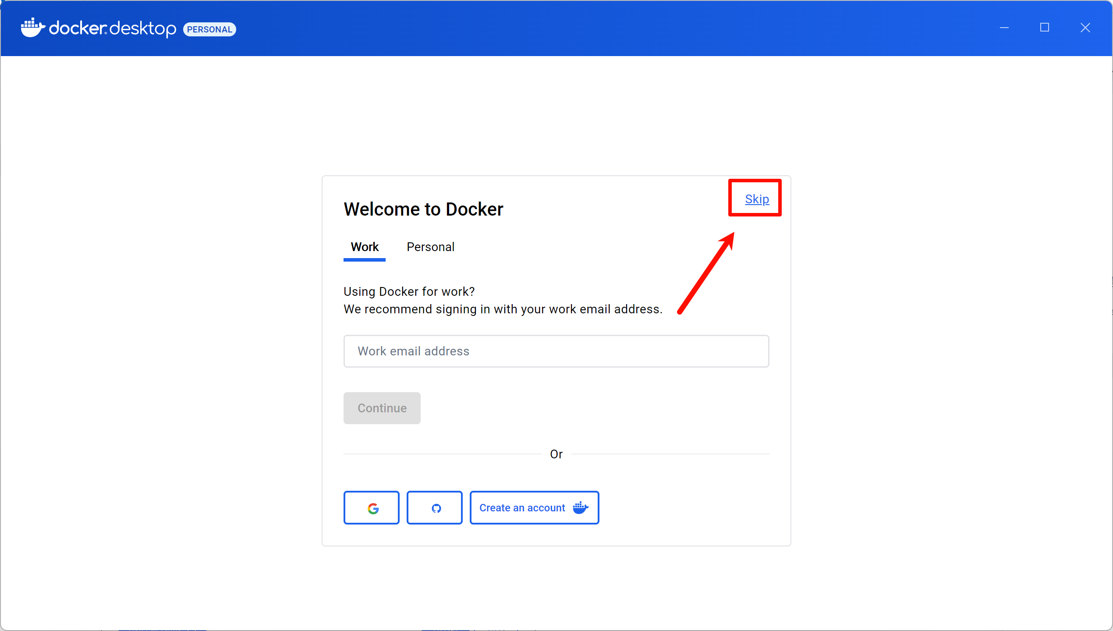Viewport: 1113px width, 631px height.
Task: Close the Docker Desktop window
Action: tap(1085, 28)
